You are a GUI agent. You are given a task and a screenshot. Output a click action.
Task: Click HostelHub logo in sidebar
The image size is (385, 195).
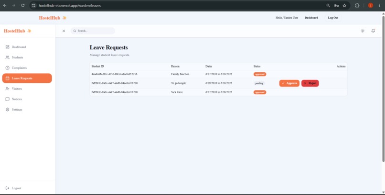(x=17, y=31)
